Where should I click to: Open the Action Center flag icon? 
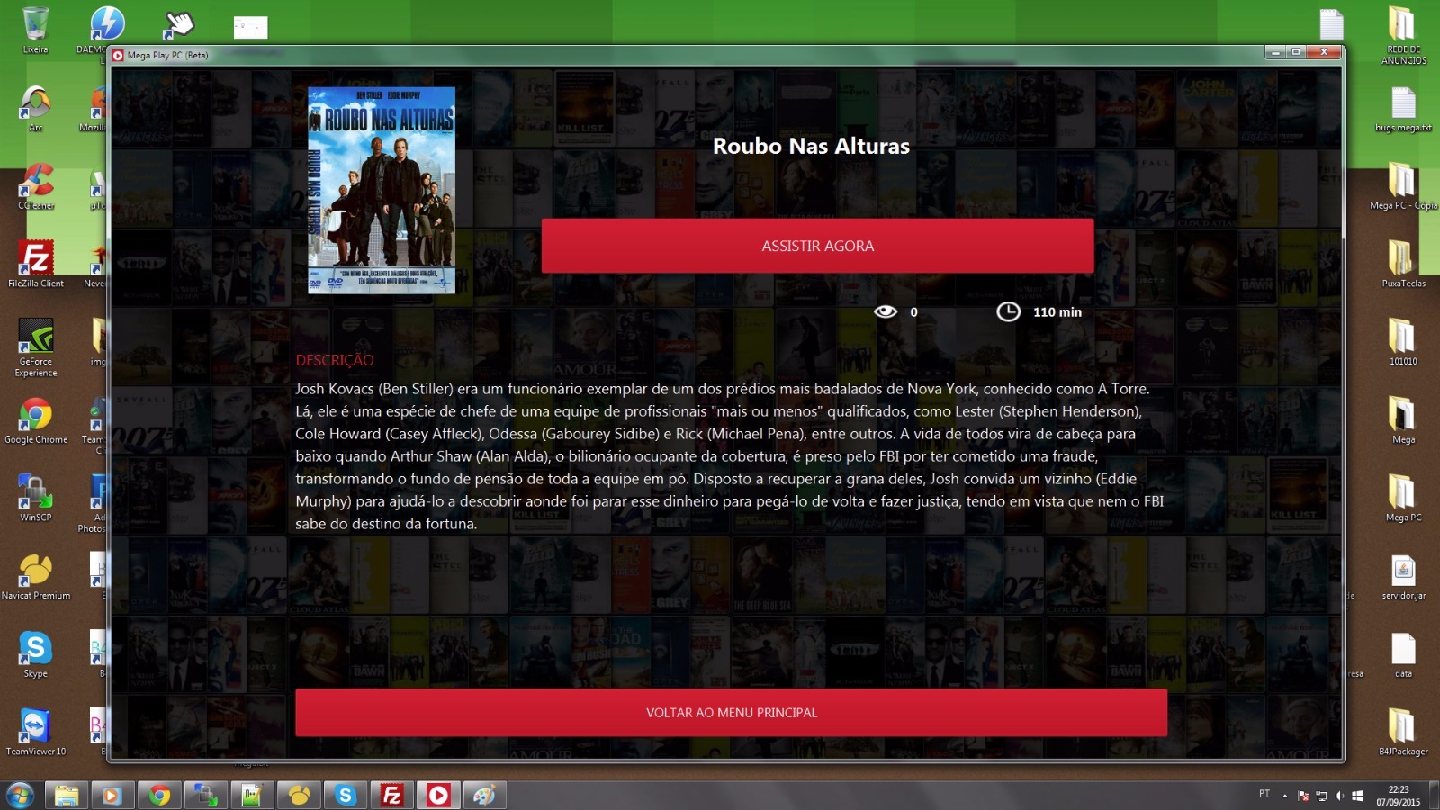[1302, 796]
